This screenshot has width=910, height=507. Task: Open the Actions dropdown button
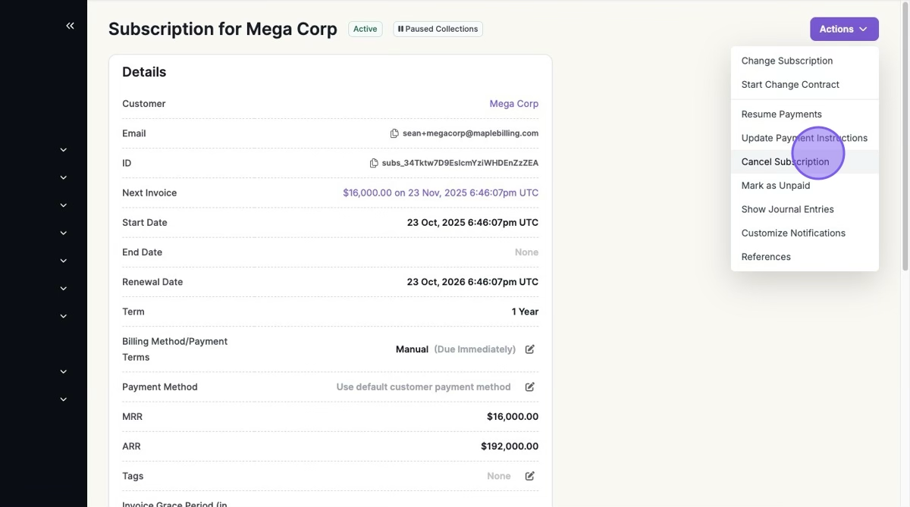tap(843, 29)
